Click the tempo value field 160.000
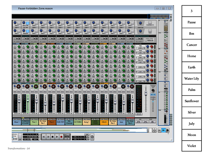The image size is (209, 157). point(26,139)
